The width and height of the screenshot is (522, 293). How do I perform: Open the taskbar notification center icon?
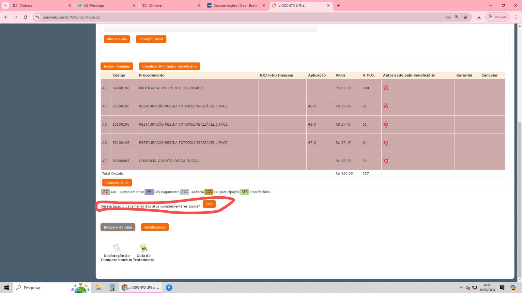(x=502, y=287)
